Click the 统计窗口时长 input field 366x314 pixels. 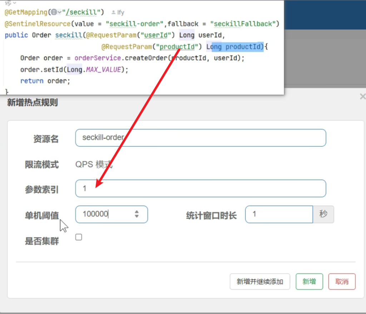pyautogui.click(x=279, y=214)
